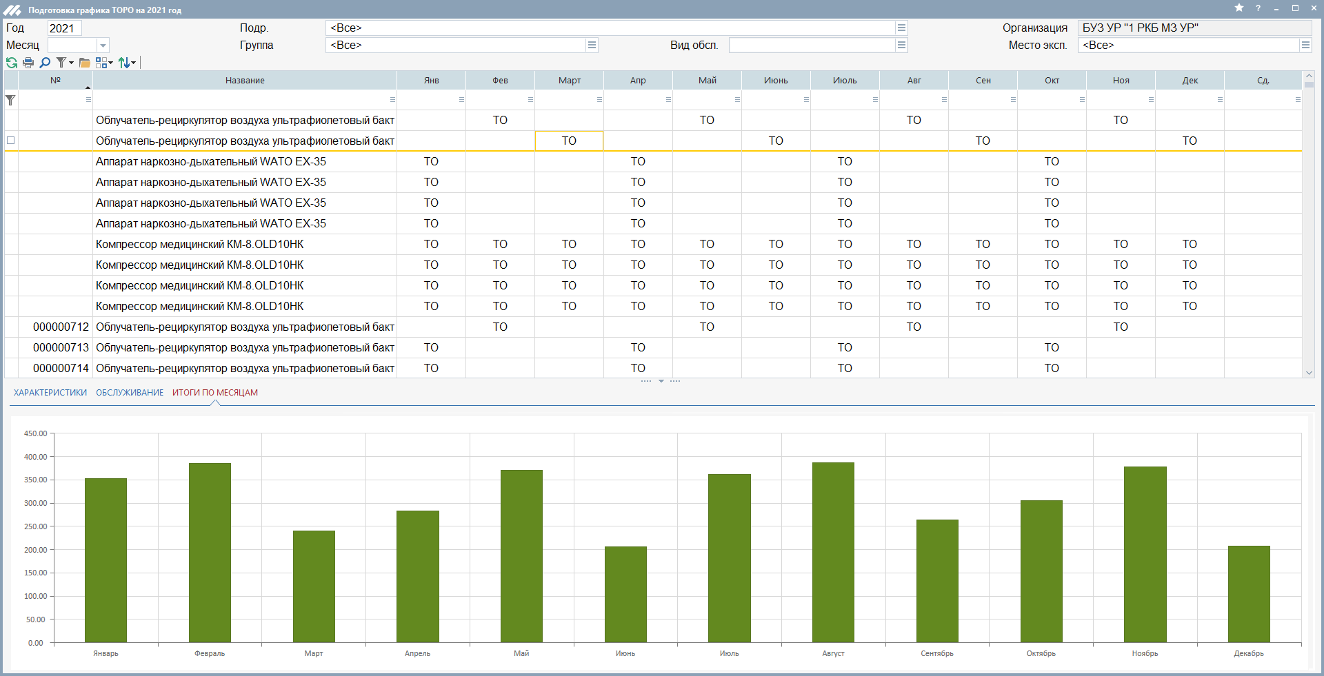1324x676 pixels.
Task: Click the star favorite icon in title bar
Action: point(1239,8)
